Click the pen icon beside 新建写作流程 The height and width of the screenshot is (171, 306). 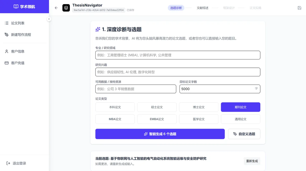[x=7, y=35]
